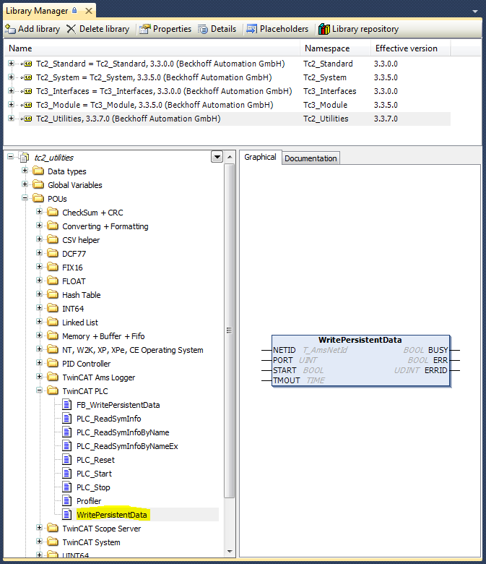486x564 pixels.
Task: Click the tree scrollbar up arrow
Action: [x=230, y=157]
